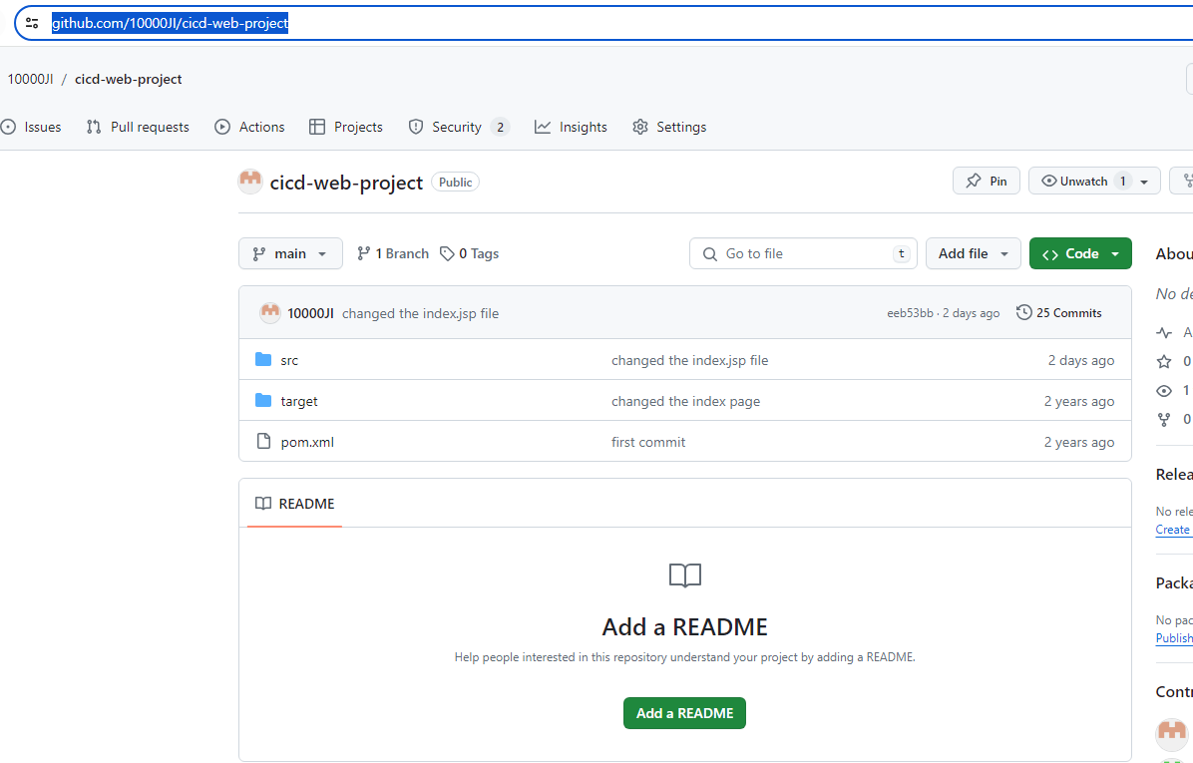Viewport: 1193px width, 763px height.
Task: View the 0 Tags link
Action: coord(470,253)
